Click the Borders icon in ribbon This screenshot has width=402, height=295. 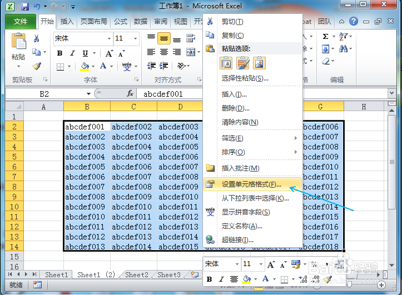[x=60, y=67]
